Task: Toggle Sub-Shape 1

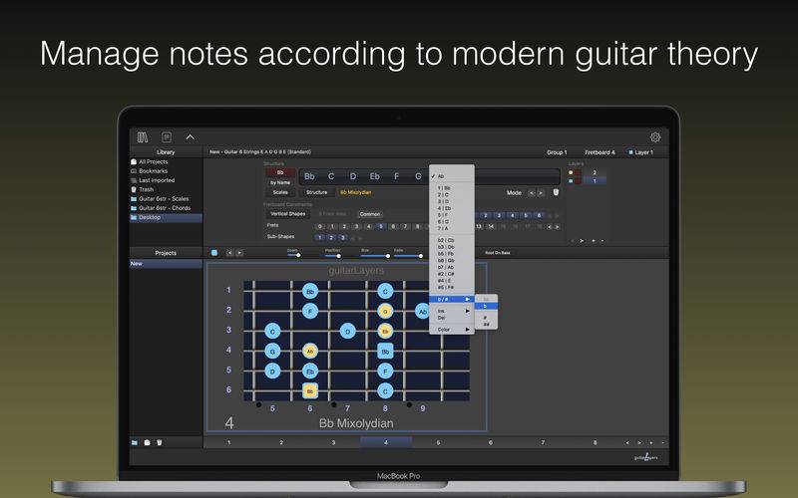Action: (319, 237)
